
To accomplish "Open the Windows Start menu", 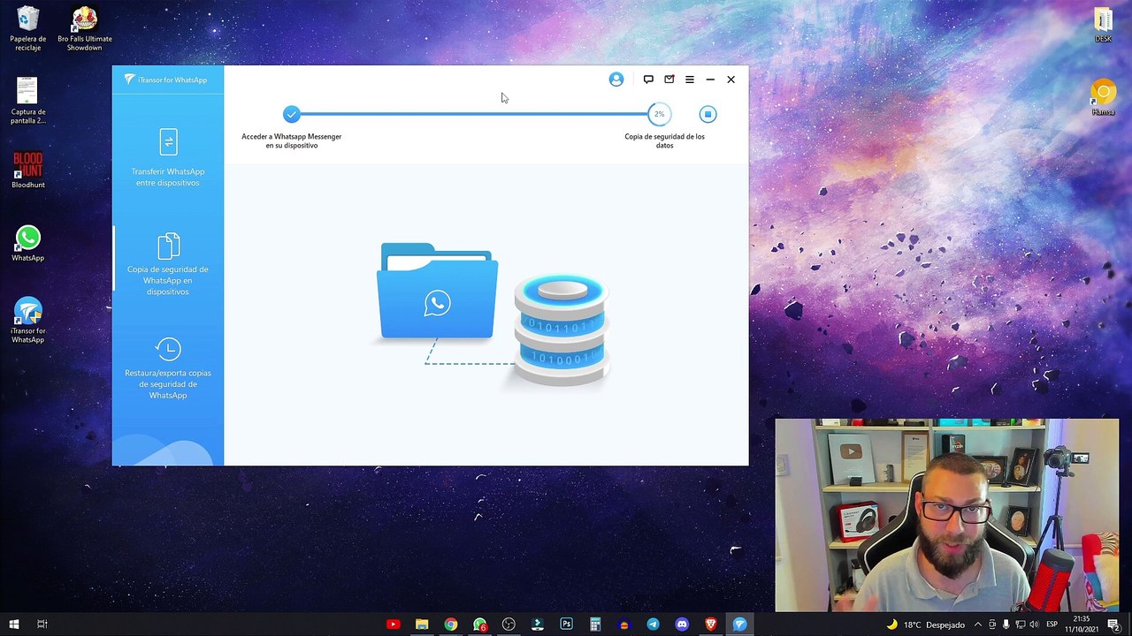I will pos(14,625).
